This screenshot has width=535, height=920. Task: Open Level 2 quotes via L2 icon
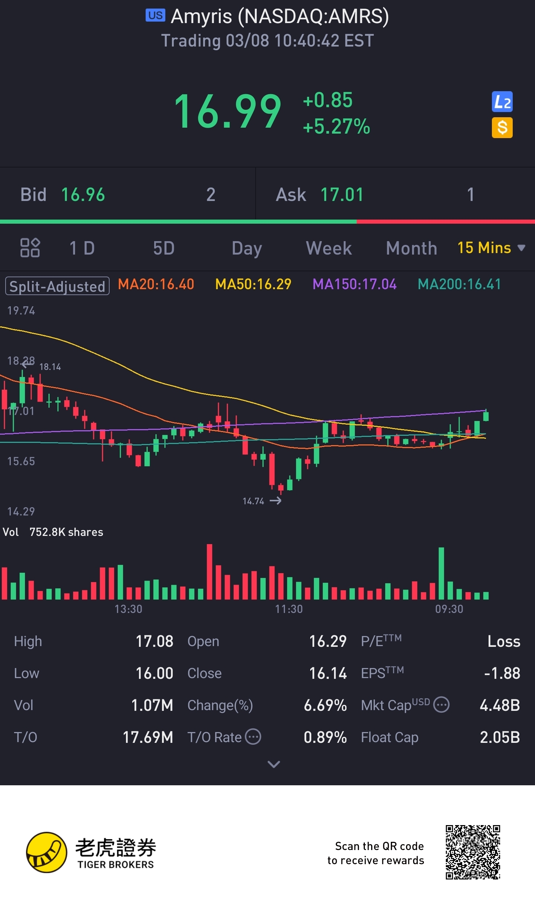502,102
